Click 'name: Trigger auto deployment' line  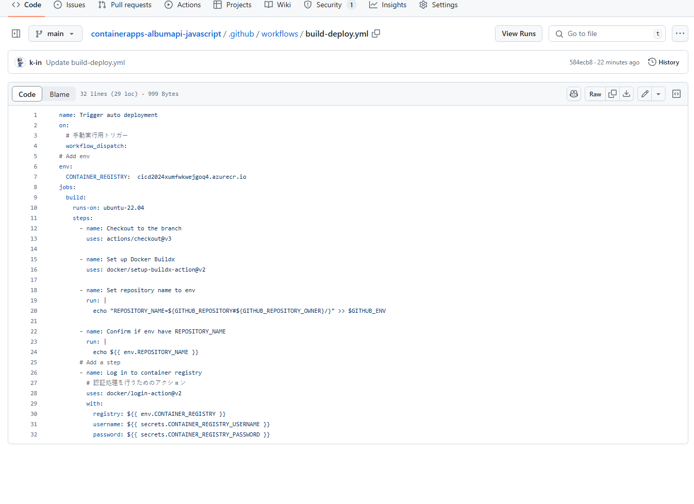tap(108, 115)
